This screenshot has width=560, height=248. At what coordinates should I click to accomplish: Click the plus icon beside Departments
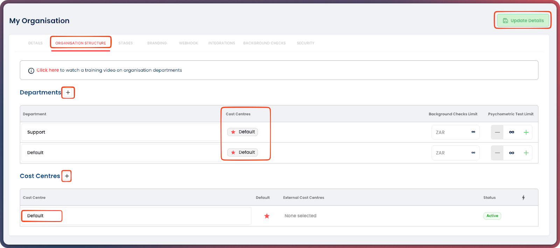[x=68, y=93]
